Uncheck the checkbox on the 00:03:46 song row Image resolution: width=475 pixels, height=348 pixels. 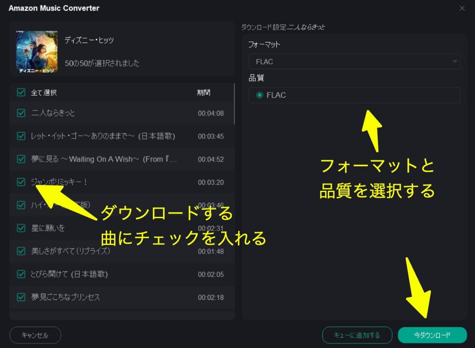click(x=21, y=205)
